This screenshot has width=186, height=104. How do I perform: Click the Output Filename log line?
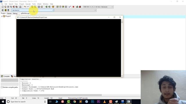point(49,87)
